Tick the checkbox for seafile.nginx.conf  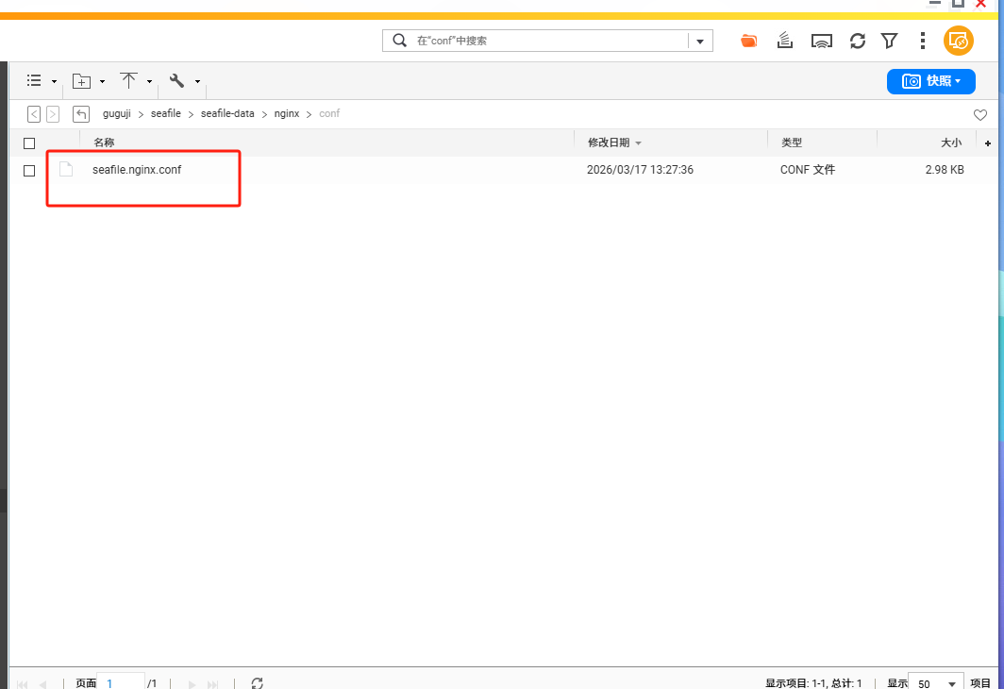tap(29, 171)
